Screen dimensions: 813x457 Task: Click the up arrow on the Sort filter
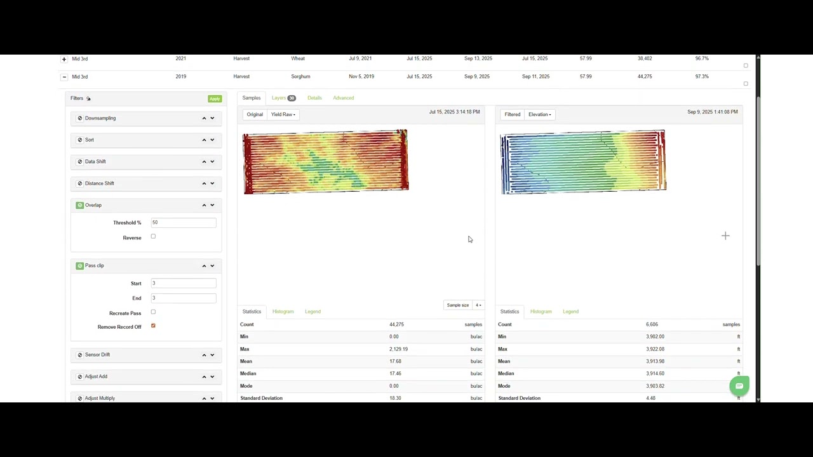[x=204, y=140]
